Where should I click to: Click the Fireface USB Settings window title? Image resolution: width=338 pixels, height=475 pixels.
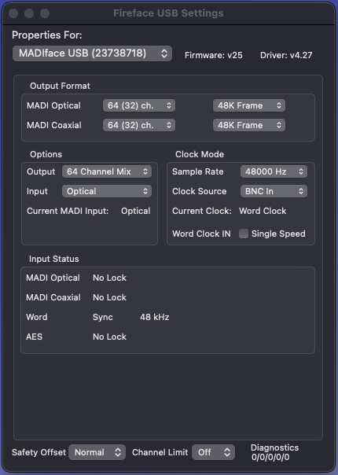[168, 13]
